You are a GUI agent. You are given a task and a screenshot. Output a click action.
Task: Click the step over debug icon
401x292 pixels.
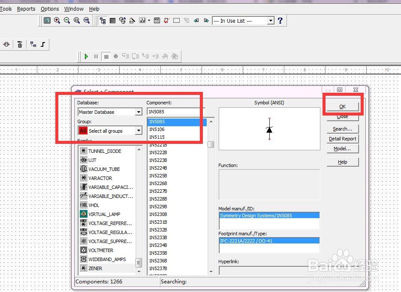[136, 56]
